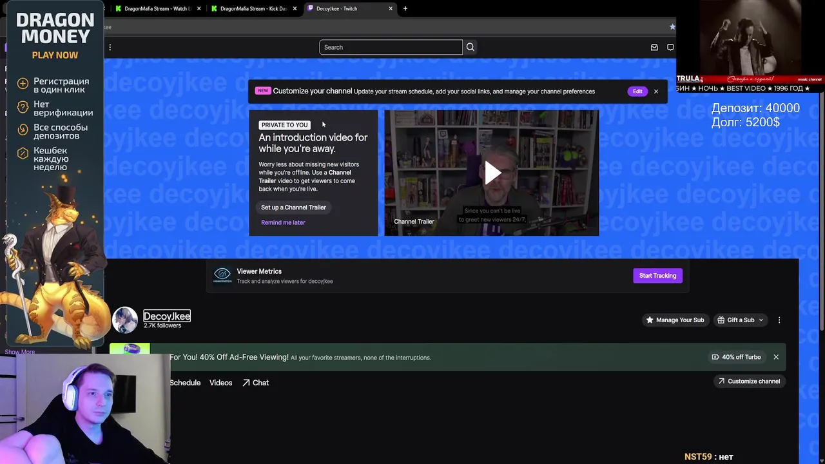Close the DragonMafia Stream - Kick tab
Image resolution: width=825 pixels, height=464 pixels.
295,8
